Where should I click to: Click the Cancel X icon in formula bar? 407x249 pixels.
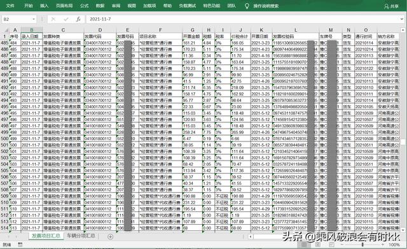coord(53,19)
